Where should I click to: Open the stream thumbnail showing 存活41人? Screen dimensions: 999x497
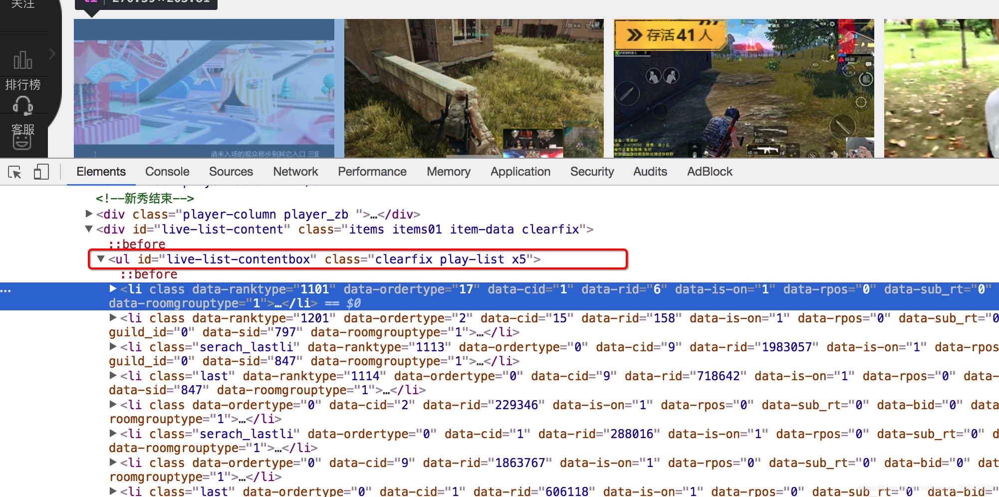pos(744,88)
